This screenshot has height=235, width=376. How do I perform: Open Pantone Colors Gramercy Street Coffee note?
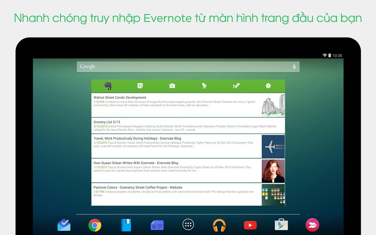coord(188,194)
